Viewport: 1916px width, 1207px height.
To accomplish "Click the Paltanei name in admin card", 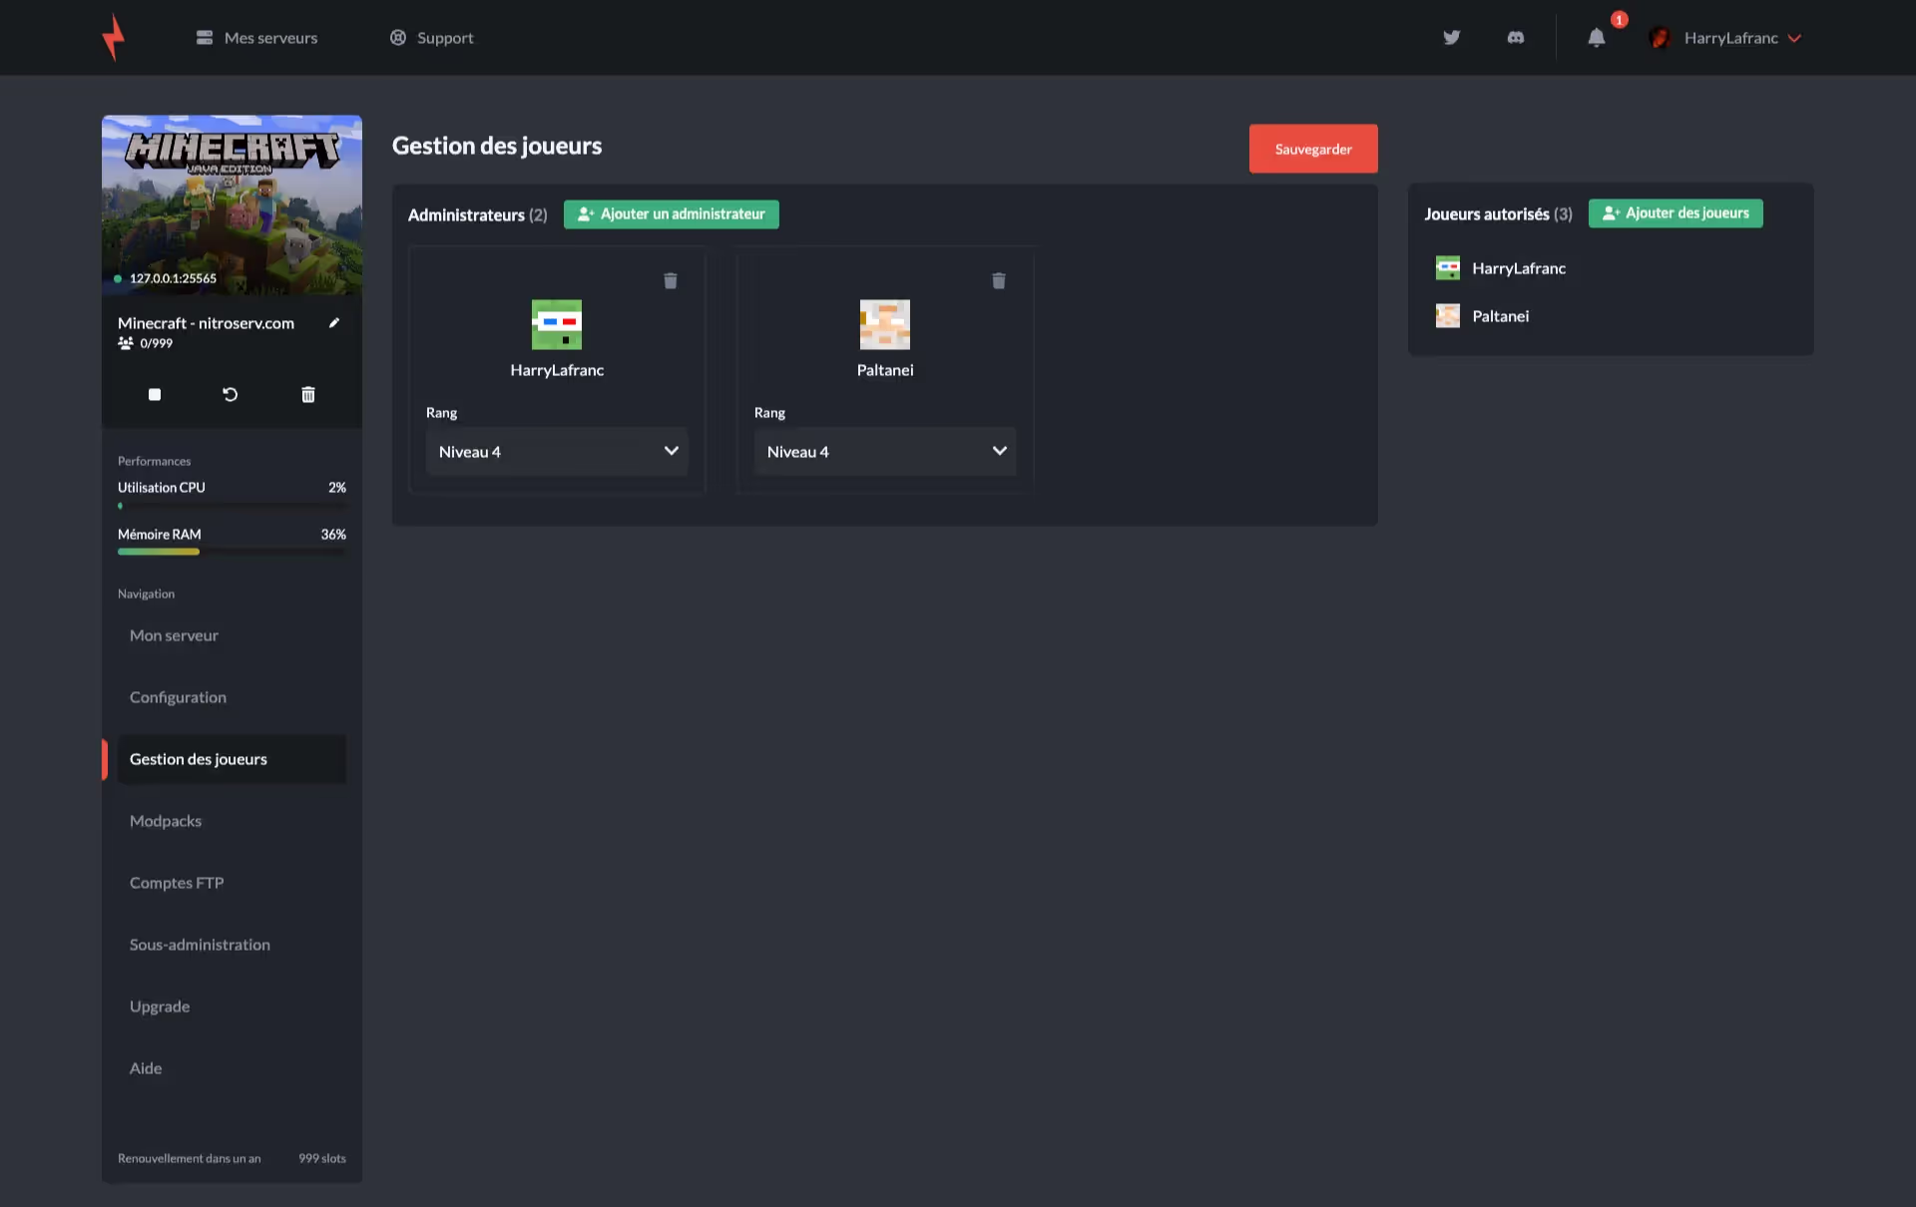I will [x=885, y=370].
